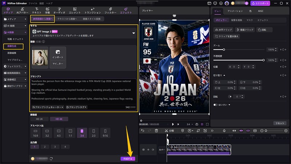The height and width of the screenshot is (164, 291).
Task: Click the エクスポート export button
Action: tap(260, 3)
